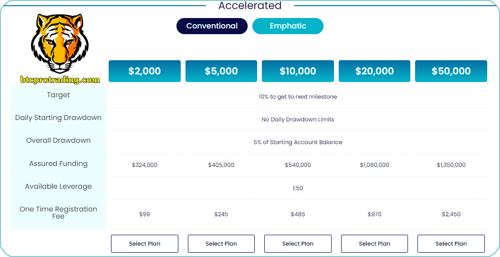Screen dimensions: 500x257
Task: Choose the $2,000 account size header
Action: click(x=145, y=71)
